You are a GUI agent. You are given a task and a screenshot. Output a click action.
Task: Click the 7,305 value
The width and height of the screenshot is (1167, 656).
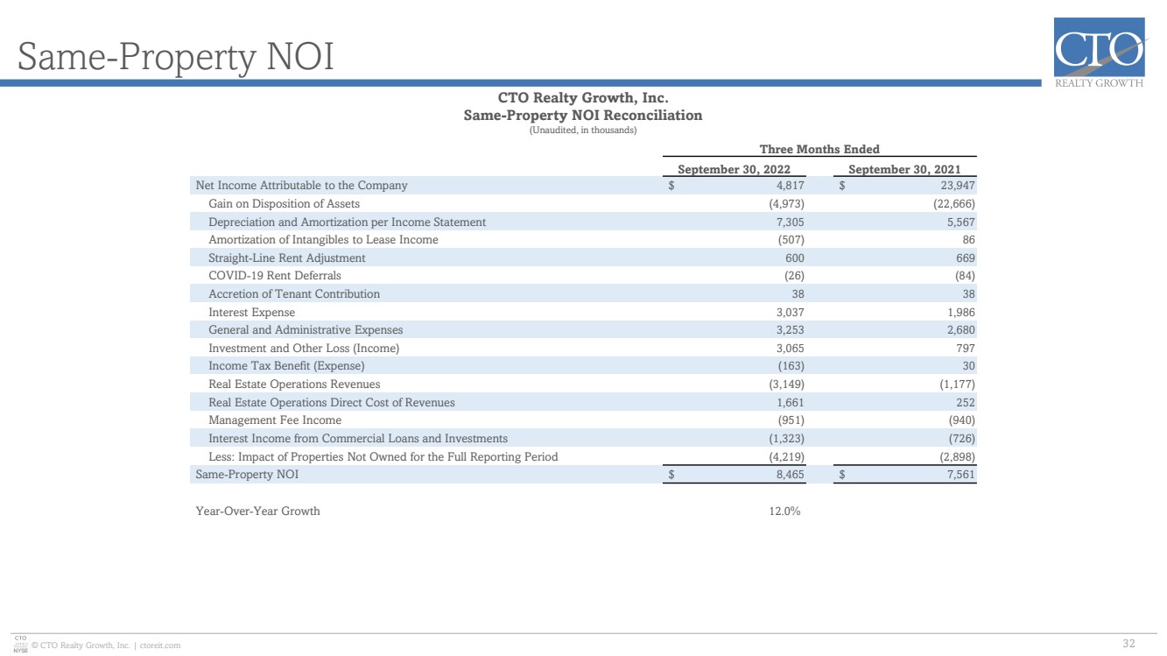[790, 222]
